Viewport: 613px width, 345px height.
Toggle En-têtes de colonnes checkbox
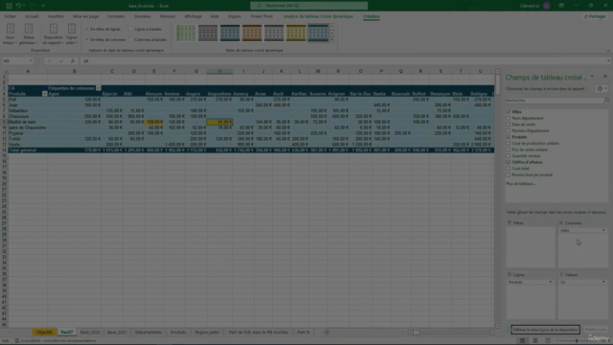click(x=87, y=39)
